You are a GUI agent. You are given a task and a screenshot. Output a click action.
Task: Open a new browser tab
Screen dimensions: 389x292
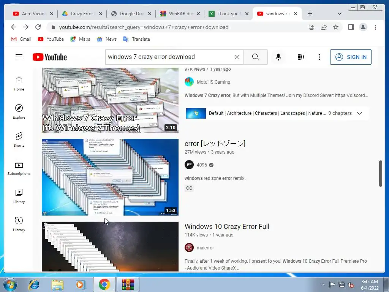tap(310, 14)
